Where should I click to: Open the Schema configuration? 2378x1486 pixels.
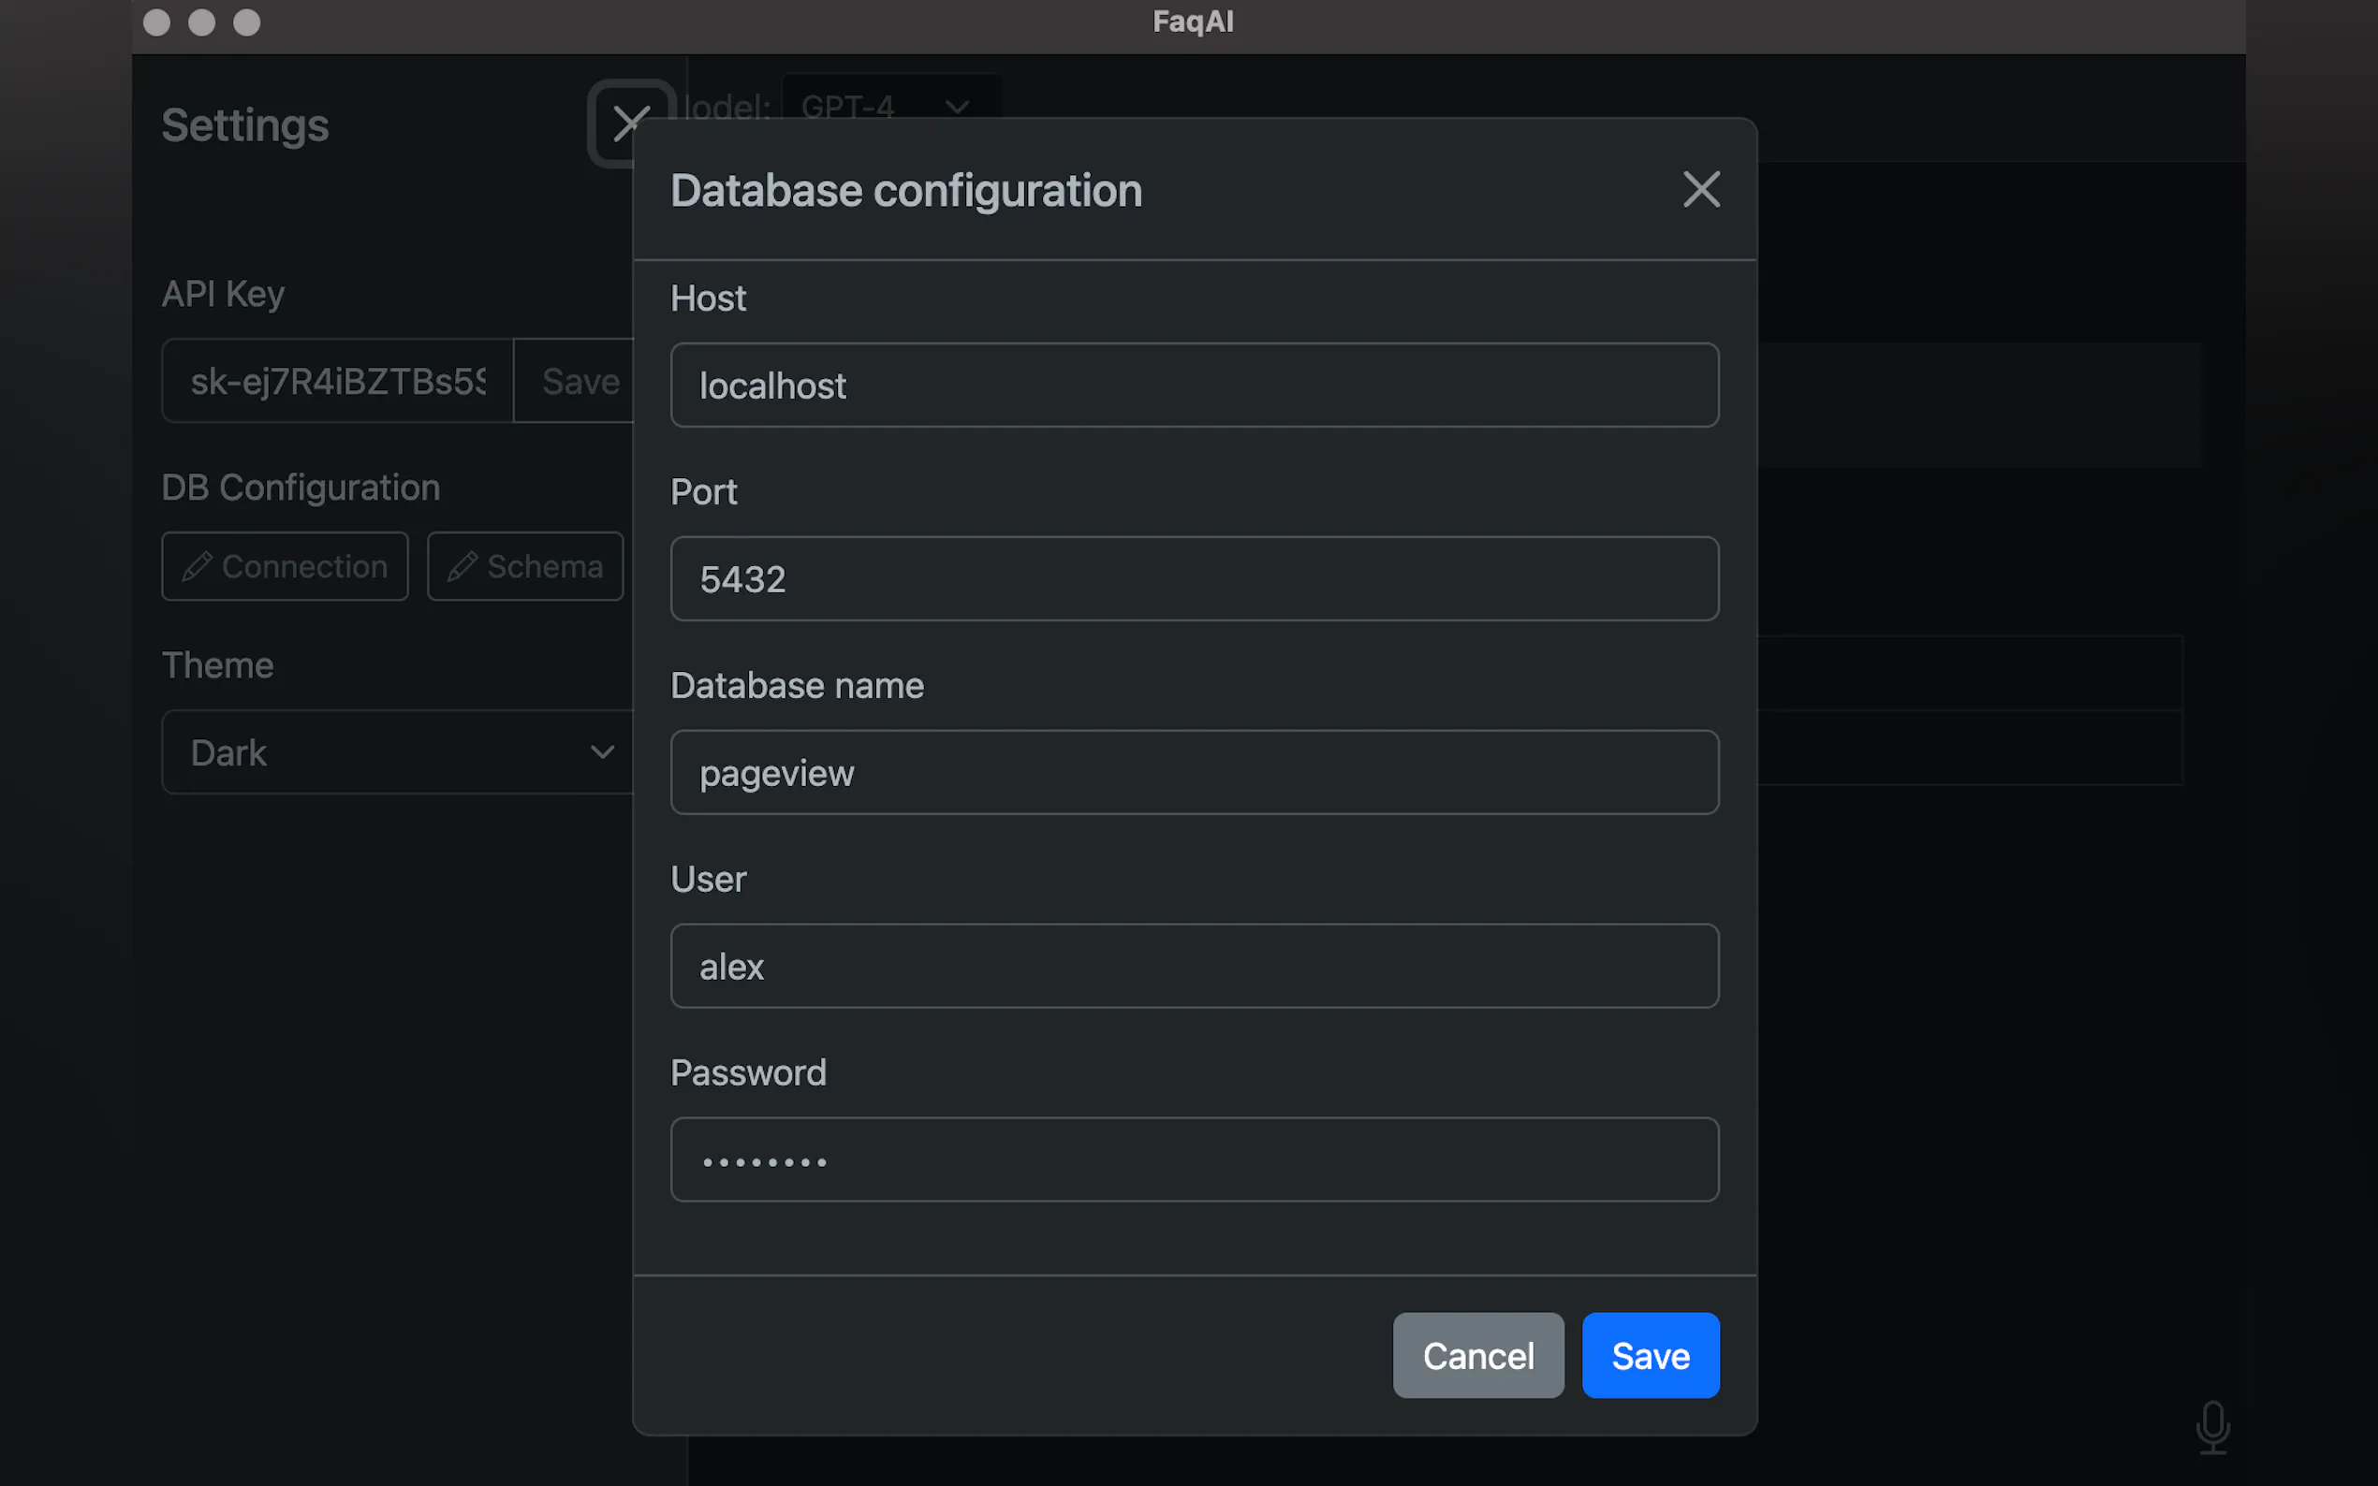tap(526, 566)
